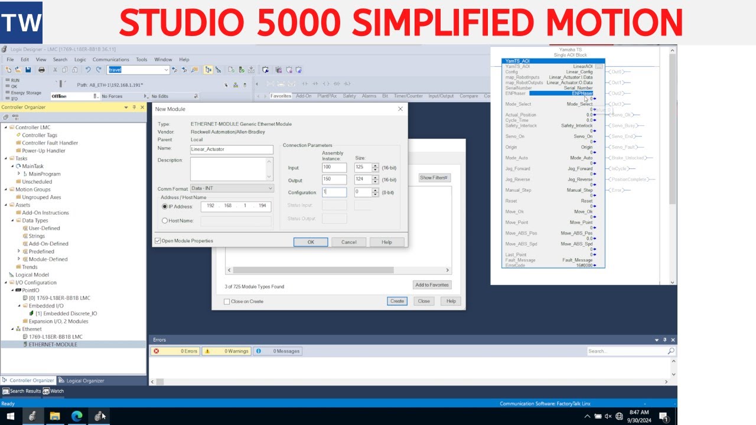Click the Undo arrow icon
756x425 pixels.
pos(89,70)
